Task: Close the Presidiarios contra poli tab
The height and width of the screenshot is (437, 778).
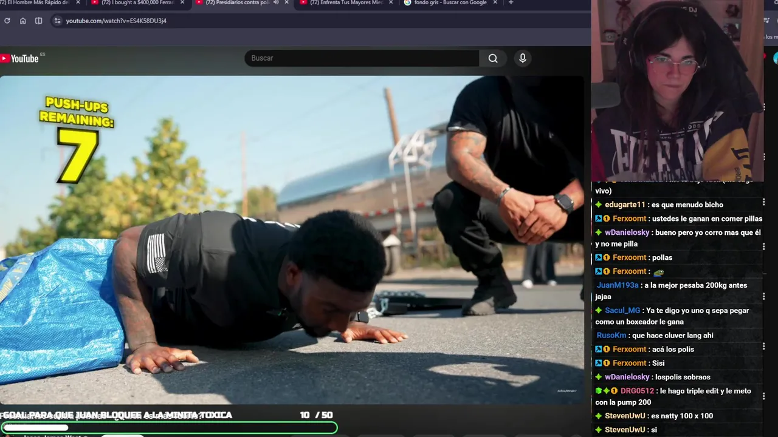Action: coord(286,2)
